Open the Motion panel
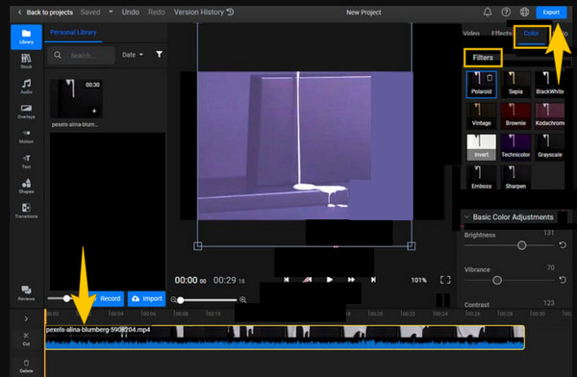 click(26, 137)
